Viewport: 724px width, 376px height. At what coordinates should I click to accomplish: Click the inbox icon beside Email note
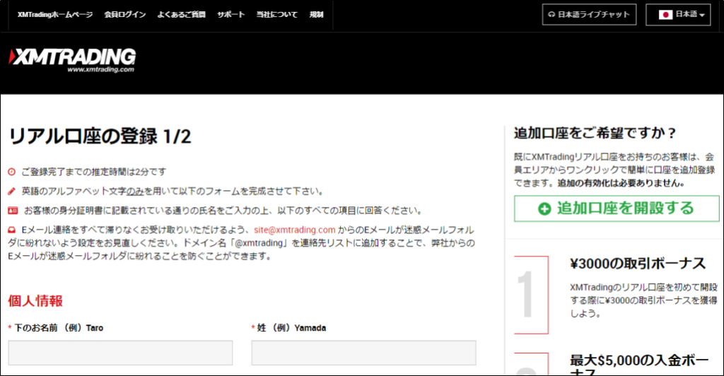(11, 230)
